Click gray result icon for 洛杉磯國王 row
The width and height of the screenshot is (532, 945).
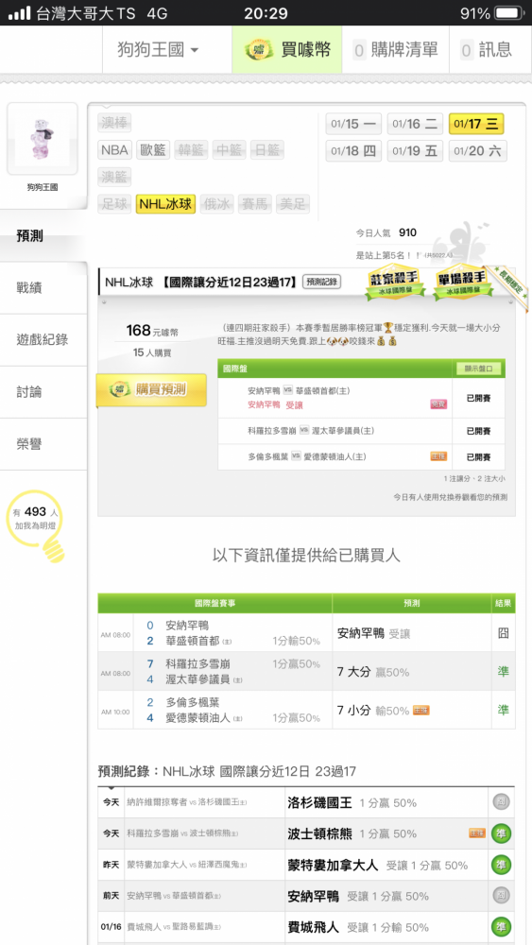501,802
